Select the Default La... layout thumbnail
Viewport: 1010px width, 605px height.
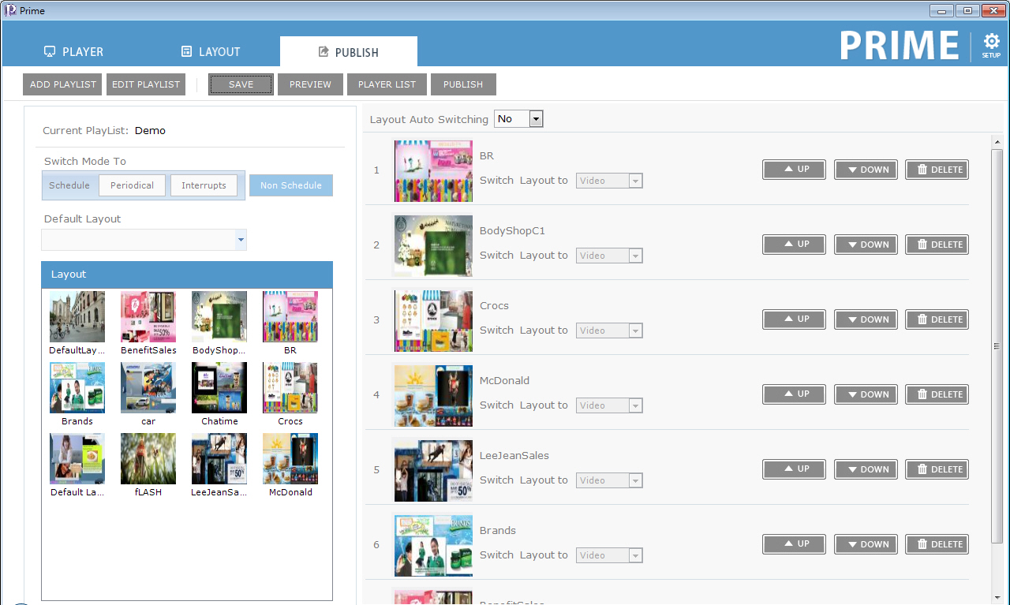pos(77,458)
